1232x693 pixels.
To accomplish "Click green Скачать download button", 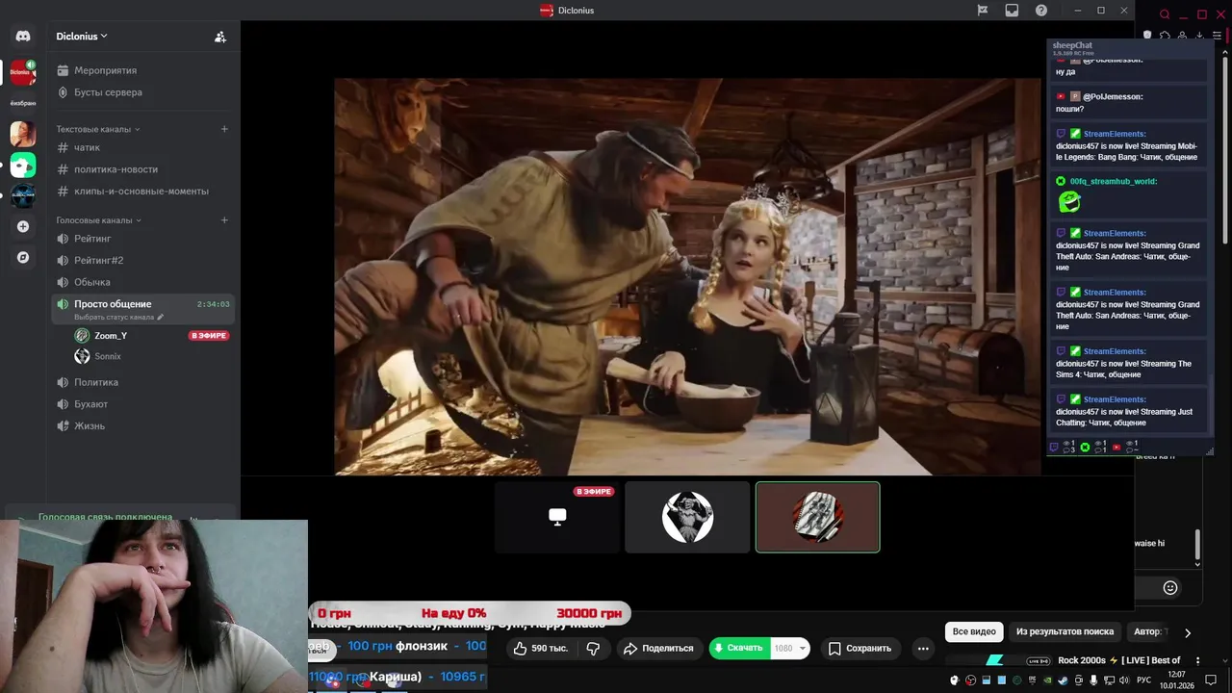I will coord(738,648).
